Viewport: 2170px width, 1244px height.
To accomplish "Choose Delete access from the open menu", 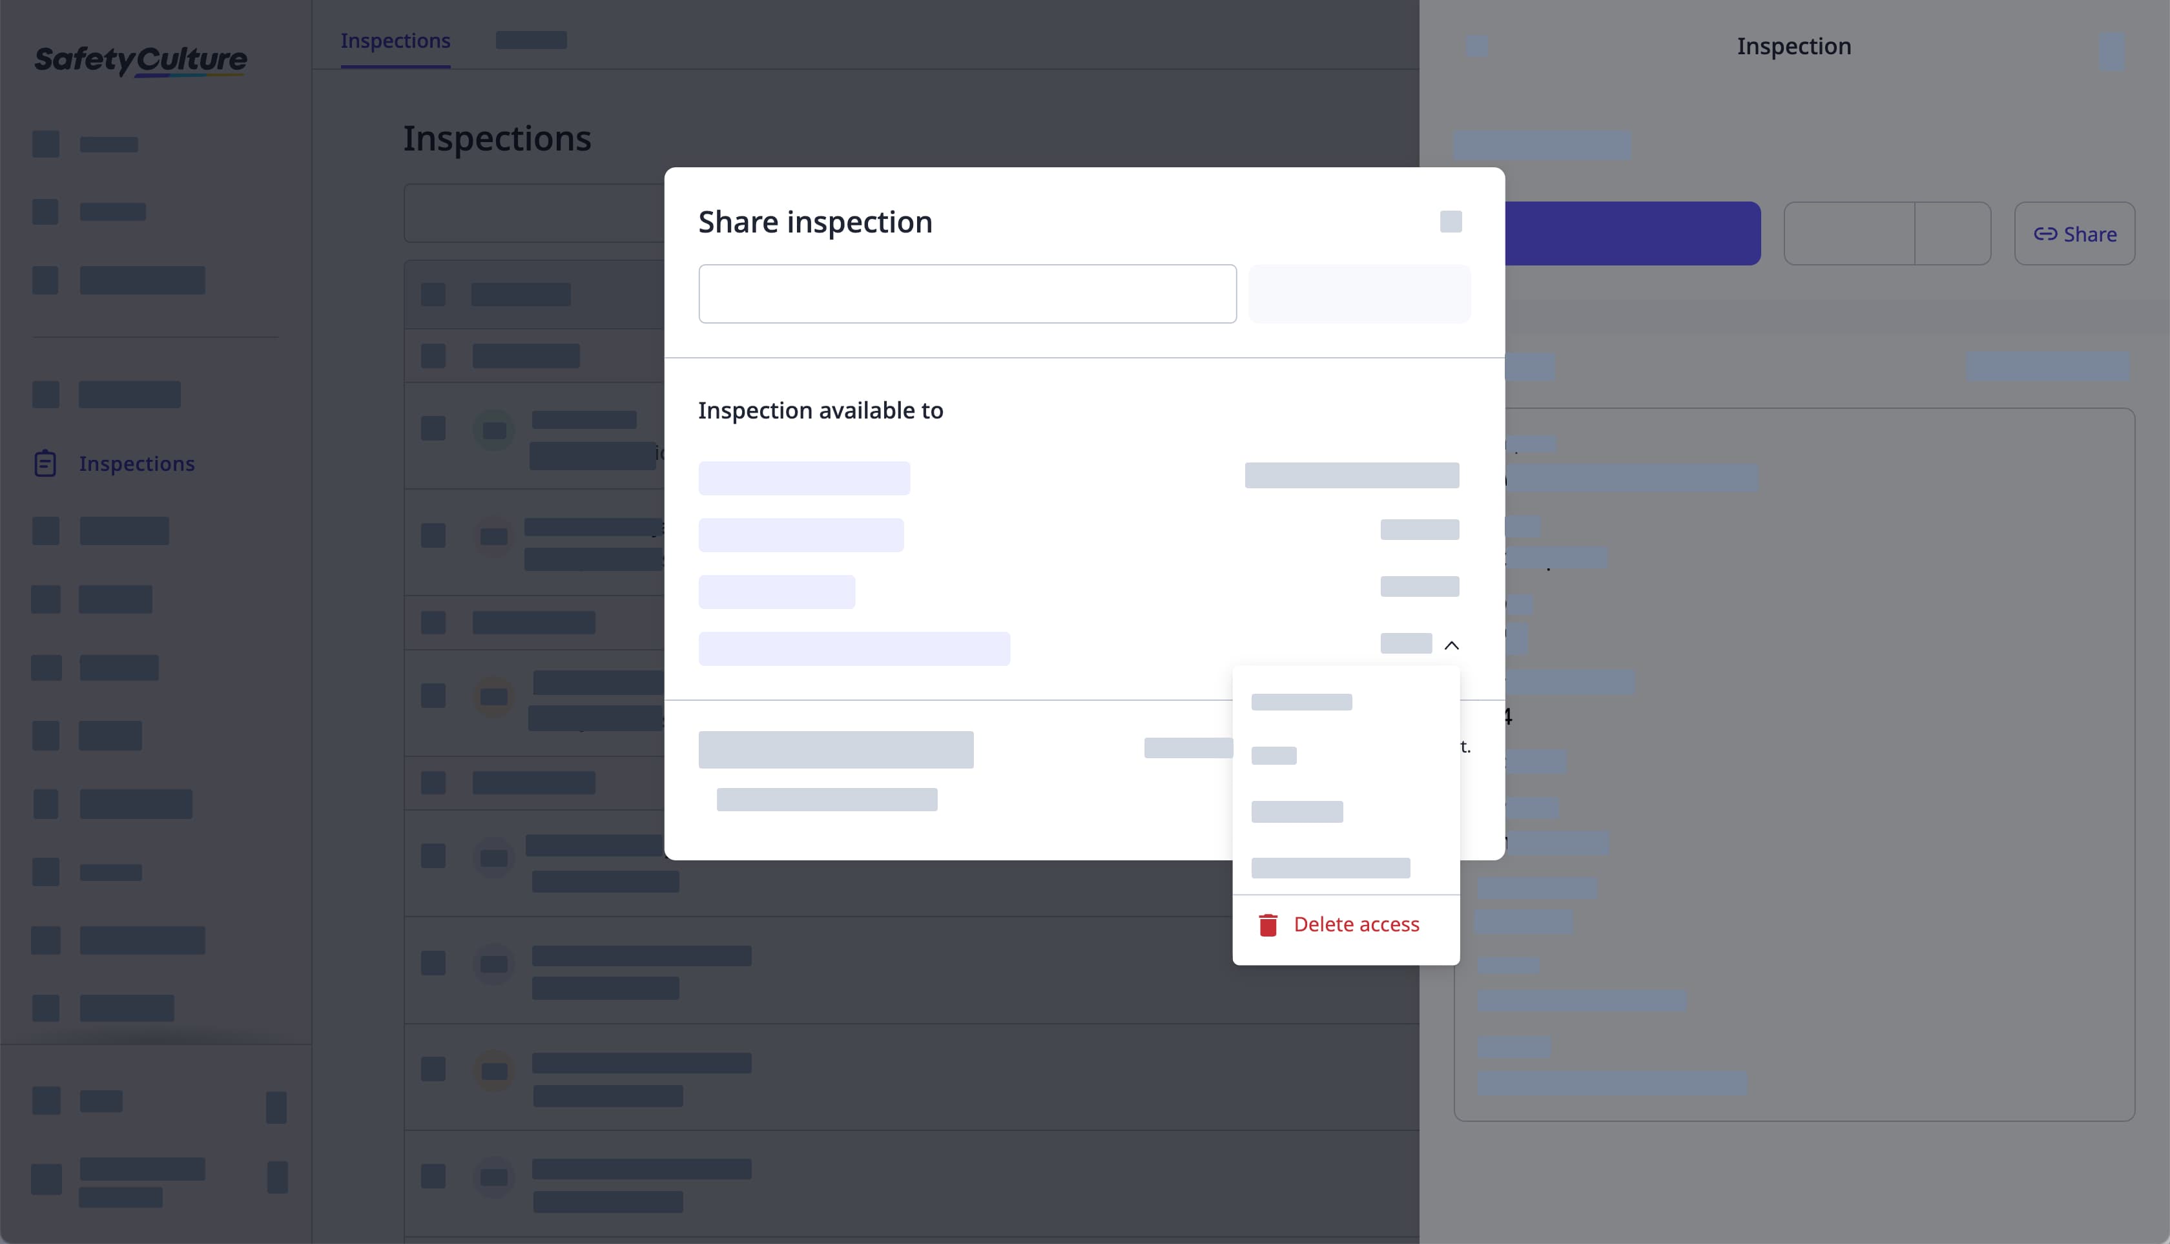I will click(1356, 924).
